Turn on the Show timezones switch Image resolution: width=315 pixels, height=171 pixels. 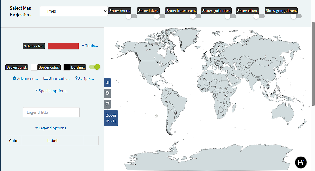click(196, 16)
